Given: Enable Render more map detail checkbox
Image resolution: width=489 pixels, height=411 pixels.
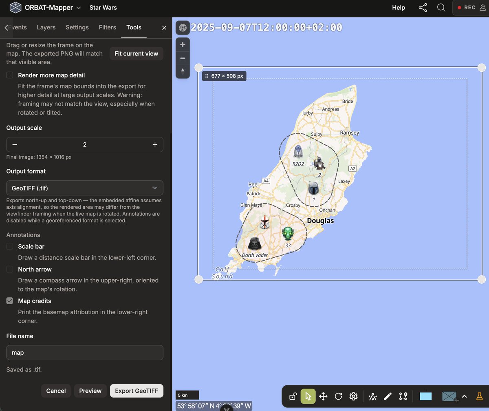Looking at the screenshot, I should (10, 75).
